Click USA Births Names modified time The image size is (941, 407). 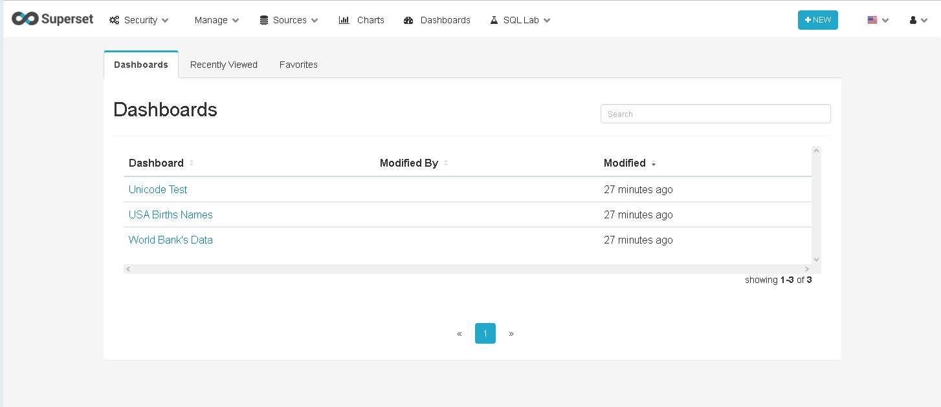pos(638,214)
